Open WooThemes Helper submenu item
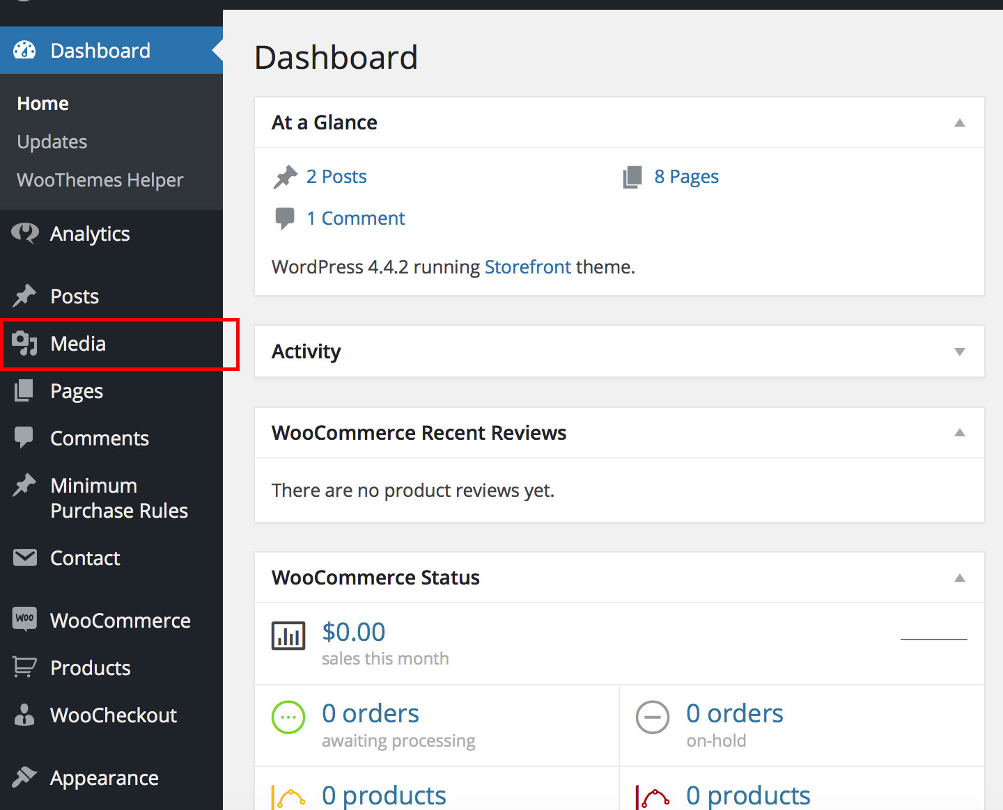 coord(100,180)
